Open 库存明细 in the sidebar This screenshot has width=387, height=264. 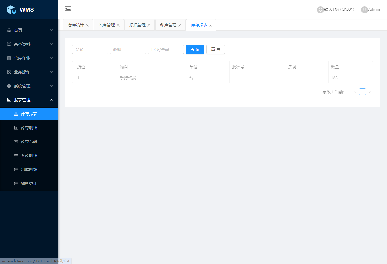[29, 128]
